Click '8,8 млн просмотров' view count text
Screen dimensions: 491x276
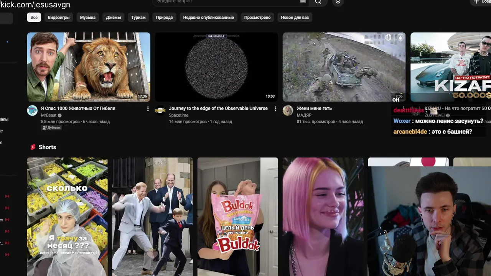[61, 122]
